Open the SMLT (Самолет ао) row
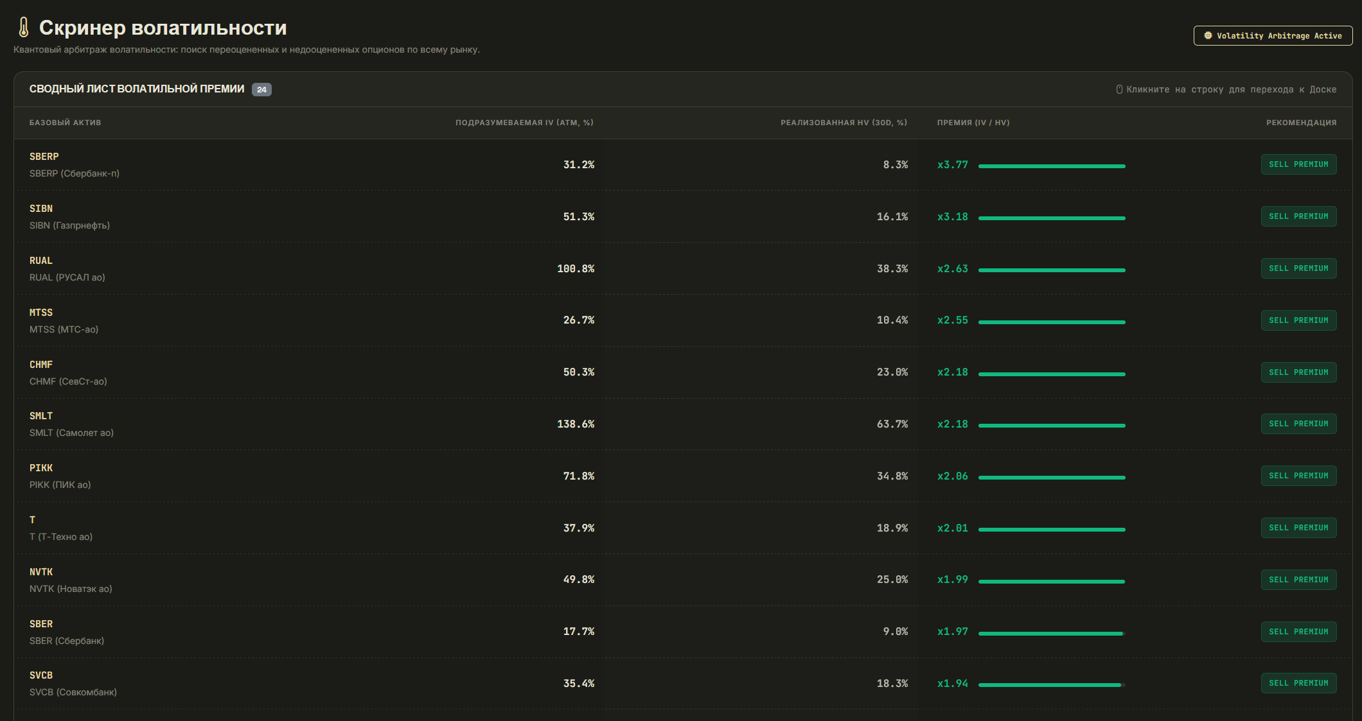This screenshot has width=1362, height=721. pyautogui.click(x=683, y=424)
